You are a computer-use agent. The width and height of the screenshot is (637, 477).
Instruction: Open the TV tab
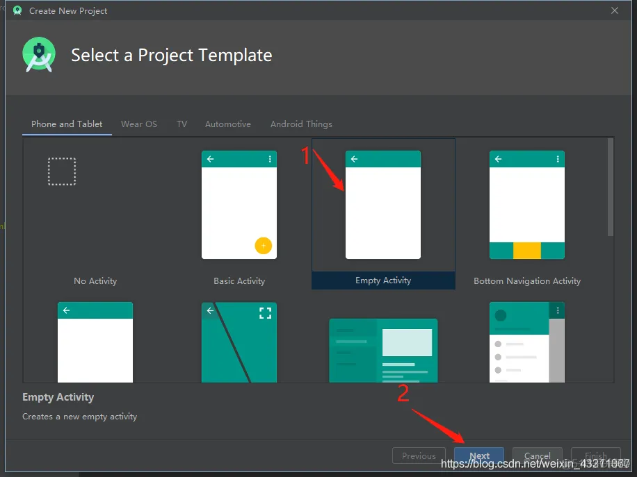coord(182,124)
